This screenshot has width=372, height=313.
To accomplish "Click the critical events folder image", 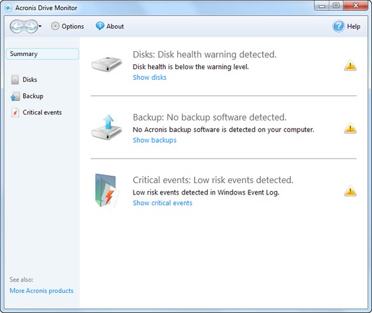I will tap(107, 190).
